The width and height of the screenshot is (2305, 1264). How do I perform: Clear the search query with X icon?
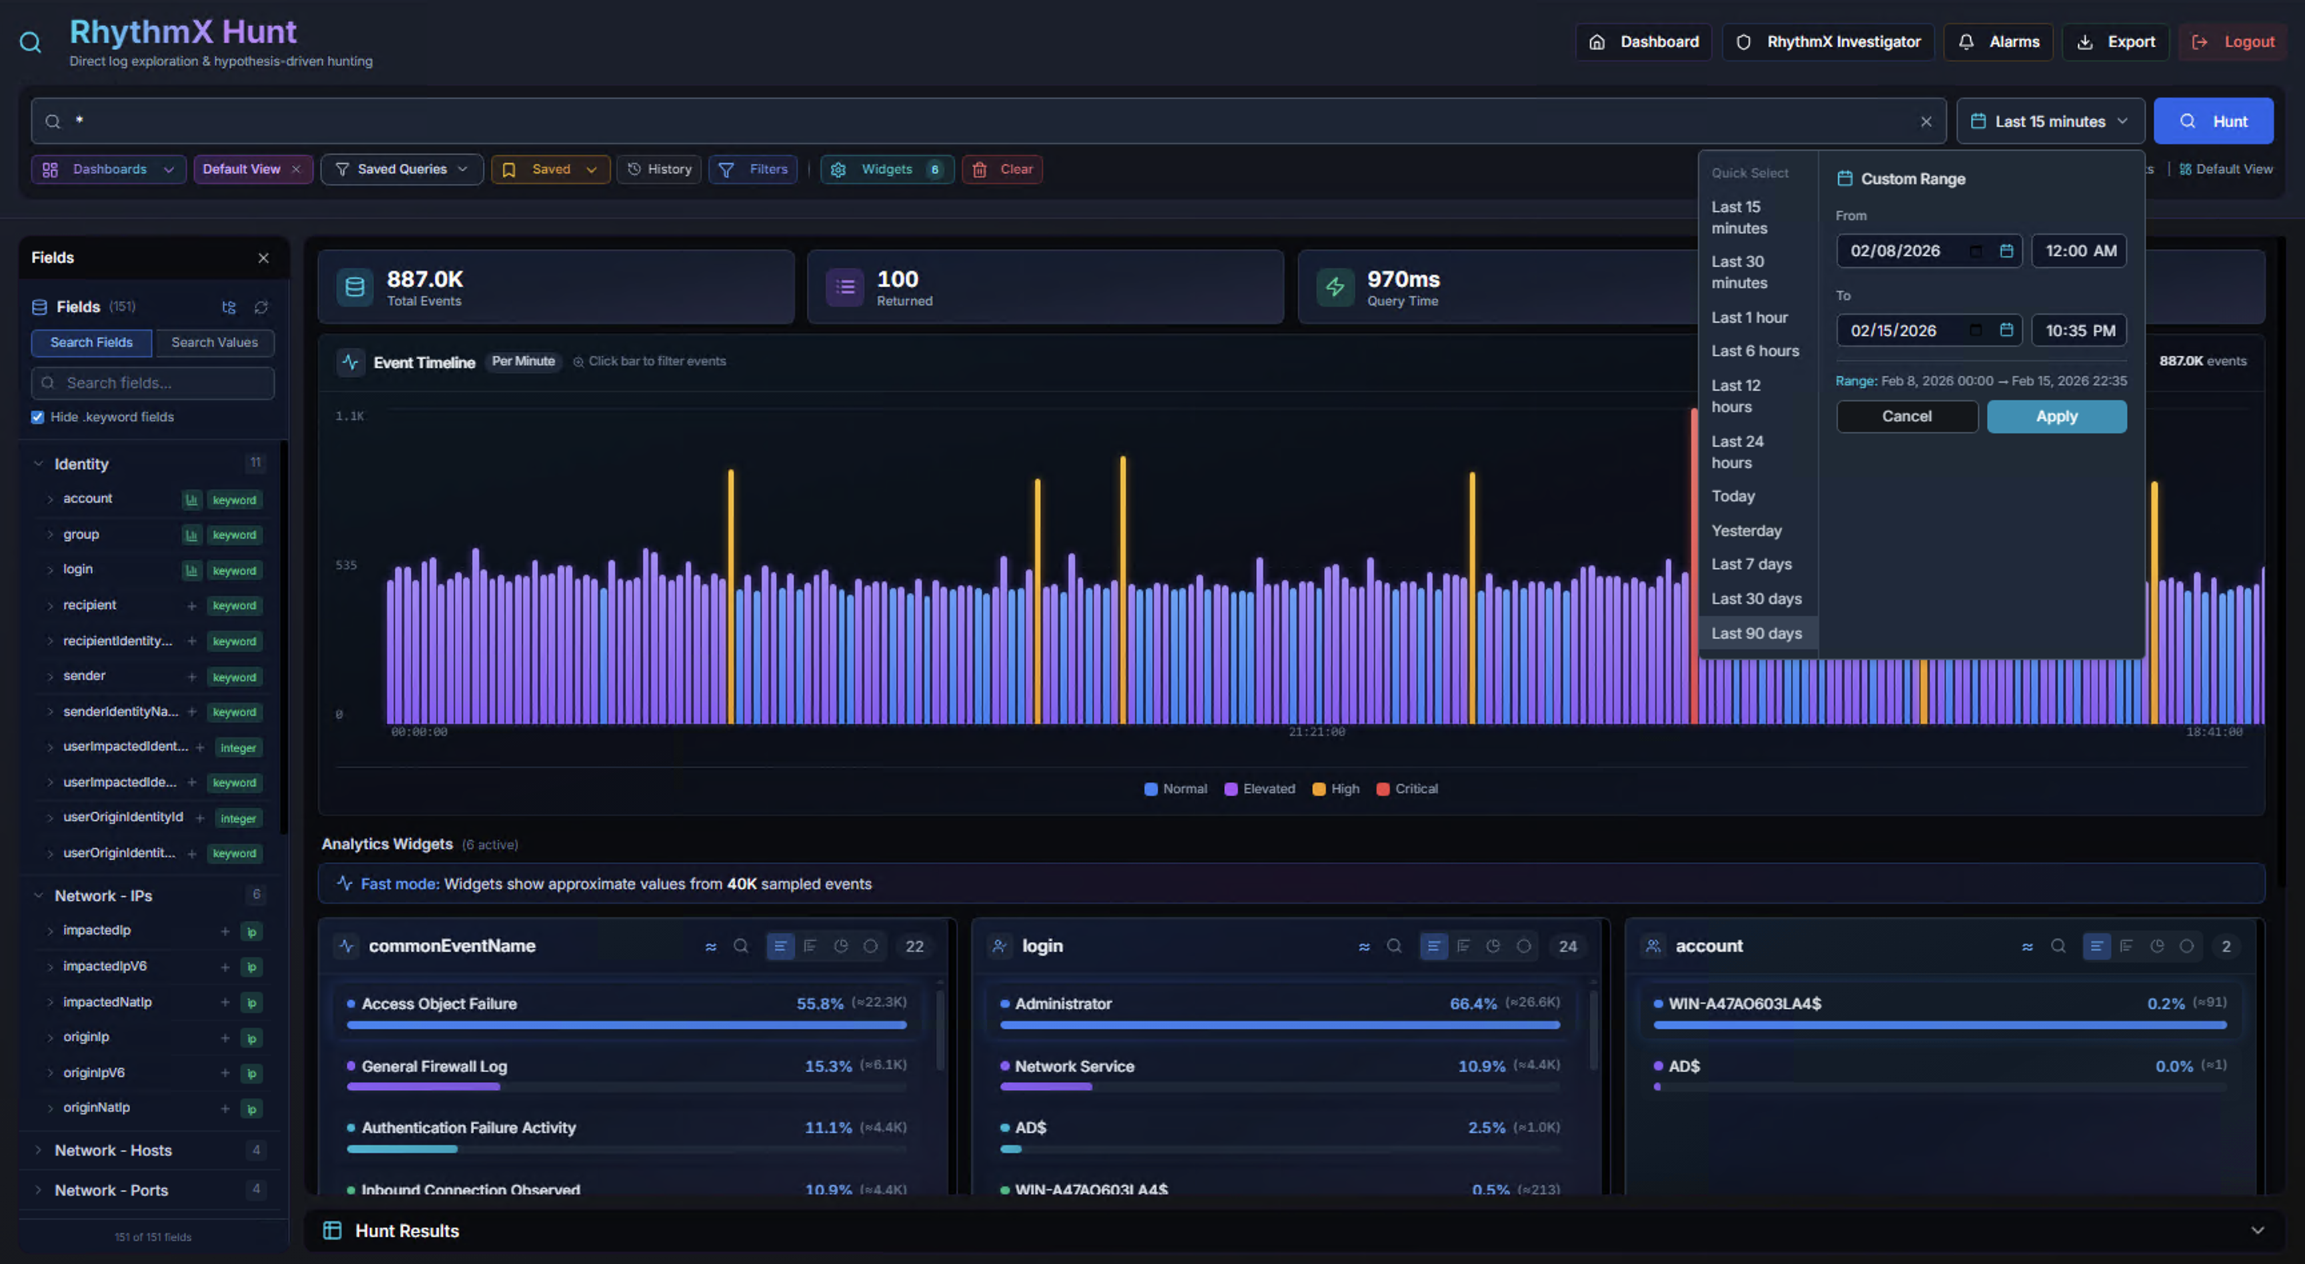[x=1926, y=121]
